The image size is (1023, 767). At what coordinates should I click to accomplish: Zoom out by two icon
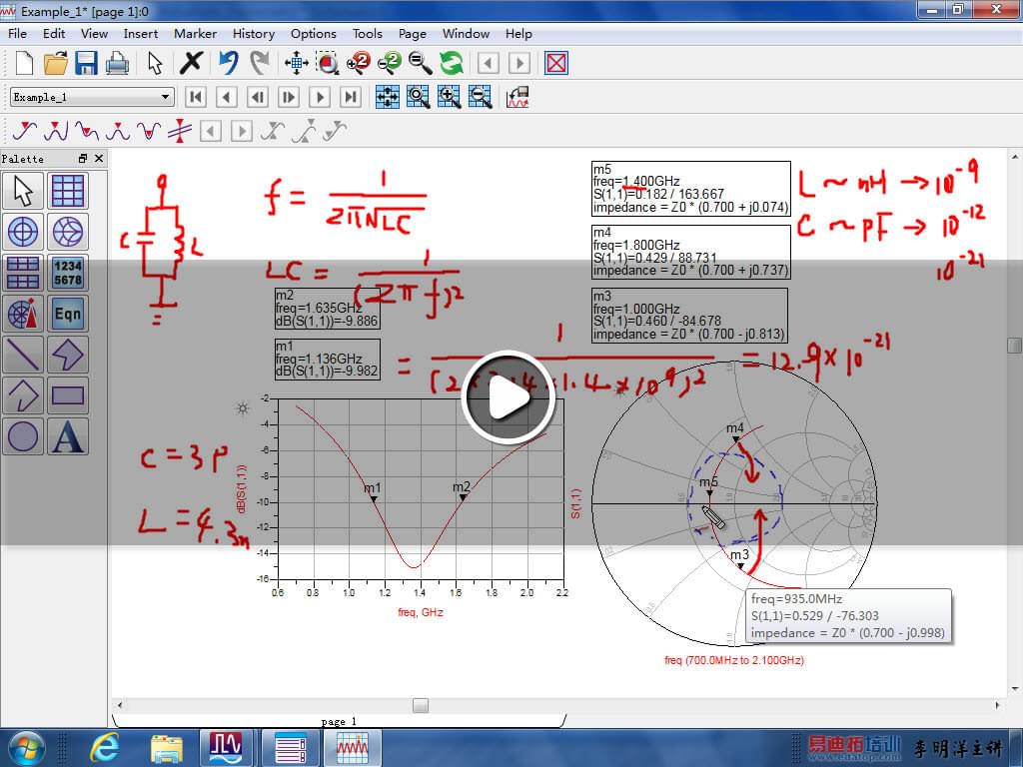pos(390,63)
